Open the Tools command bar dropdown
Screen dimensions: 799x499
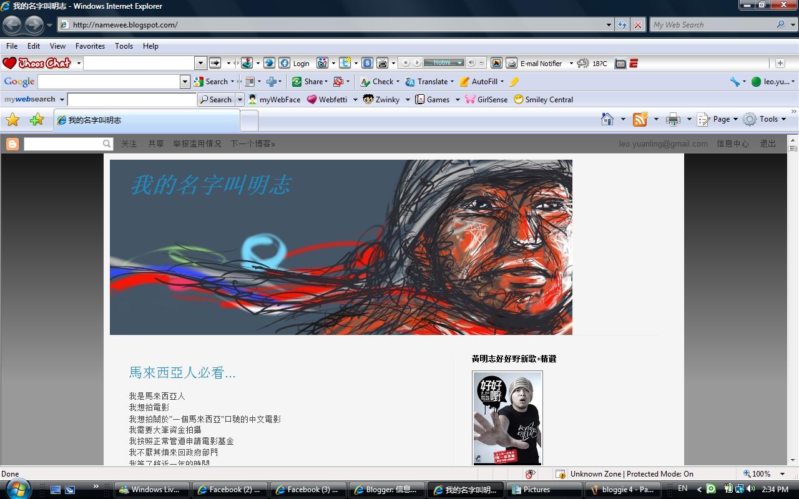(765, 119)
